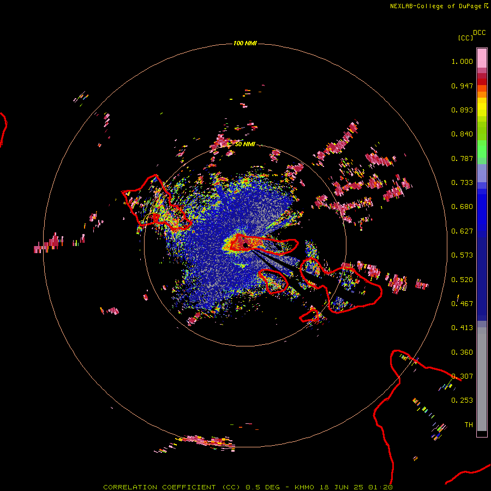The height and width of the screenshot is (491, 491).
Task: Click the 0.413 scale value
Action: [462, 328]
